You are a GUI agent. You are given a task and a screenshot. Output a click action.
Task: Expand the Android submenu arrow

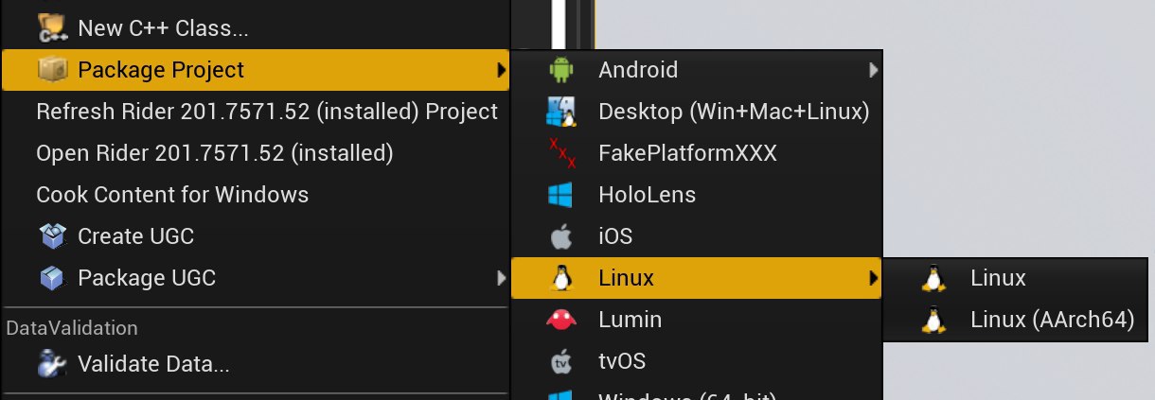[873, 70]
